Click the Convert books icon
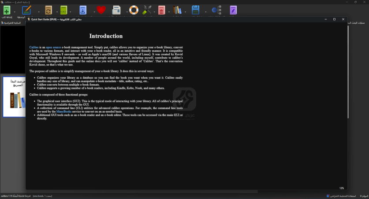Image resolution: width=369 pixels, height=199 pixels. click(48, 10)
